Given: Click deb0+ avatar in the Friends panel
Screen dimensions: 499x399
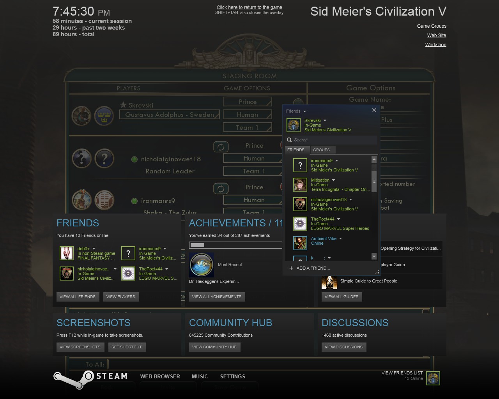Looking at the screenshot, I should 67,253.
